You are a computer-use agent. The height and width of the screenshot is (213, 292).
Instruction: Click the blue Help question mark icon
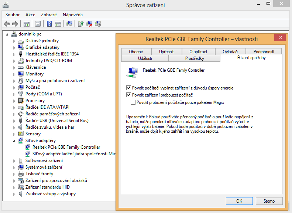[x=49, y=24]
